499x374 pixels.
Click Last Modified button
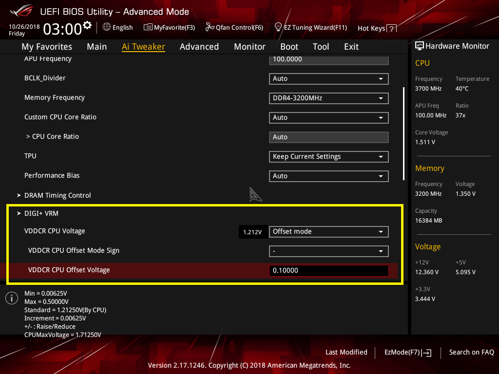tap(346, 353)
